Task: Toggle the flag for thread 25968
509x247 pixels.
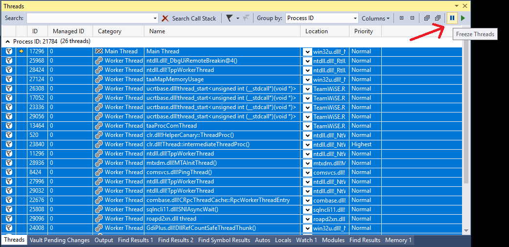Action: 9,61
